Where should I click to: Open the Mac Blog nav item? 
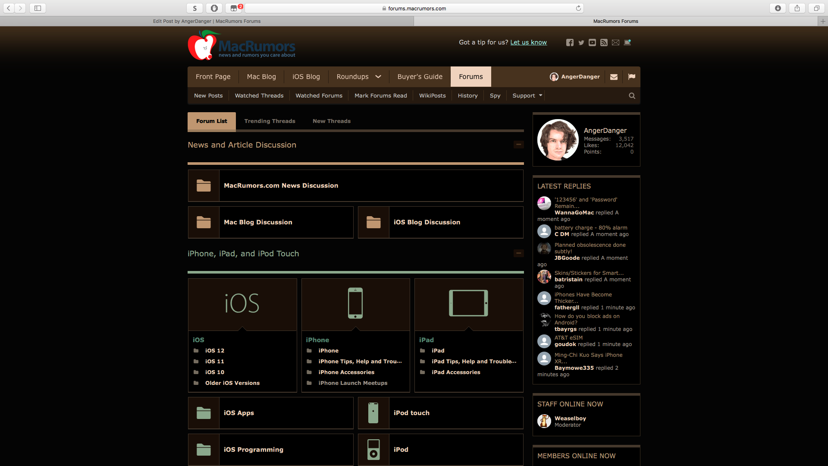point(261,77)
